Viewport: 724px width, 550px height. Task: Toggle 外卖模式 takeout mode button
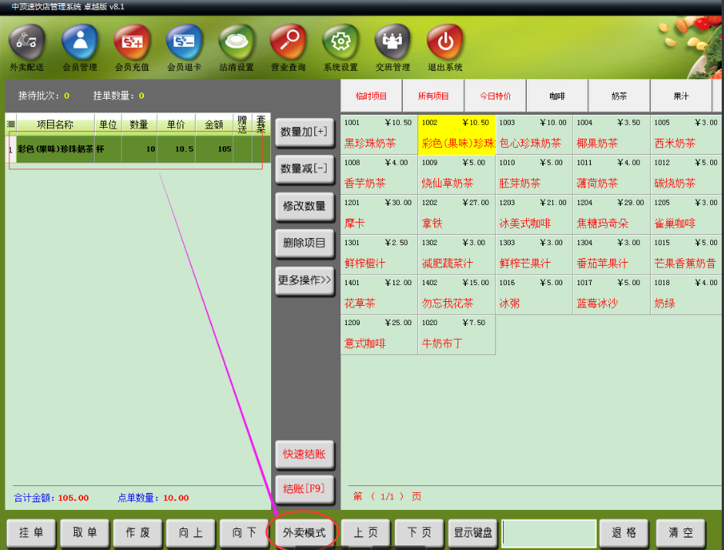tap(304, 533)
